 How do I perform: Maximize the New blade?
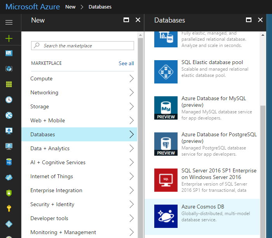(x=126, y=20)
